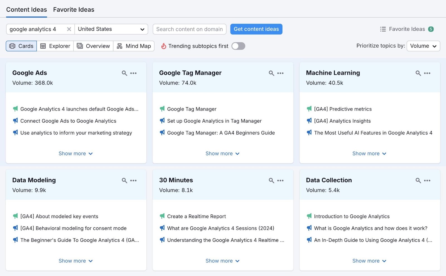Screen dimensions: 446x276
Task: Select the Explorer view
Action: (x=55, y=46)
